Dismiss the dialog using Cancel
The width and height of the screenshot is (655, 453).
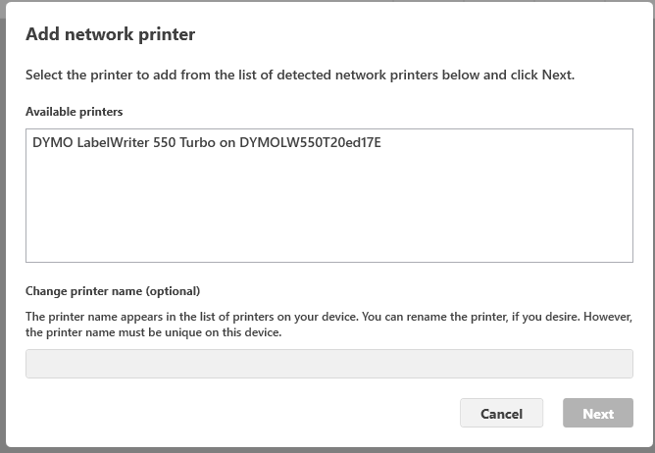coord(501,413)
